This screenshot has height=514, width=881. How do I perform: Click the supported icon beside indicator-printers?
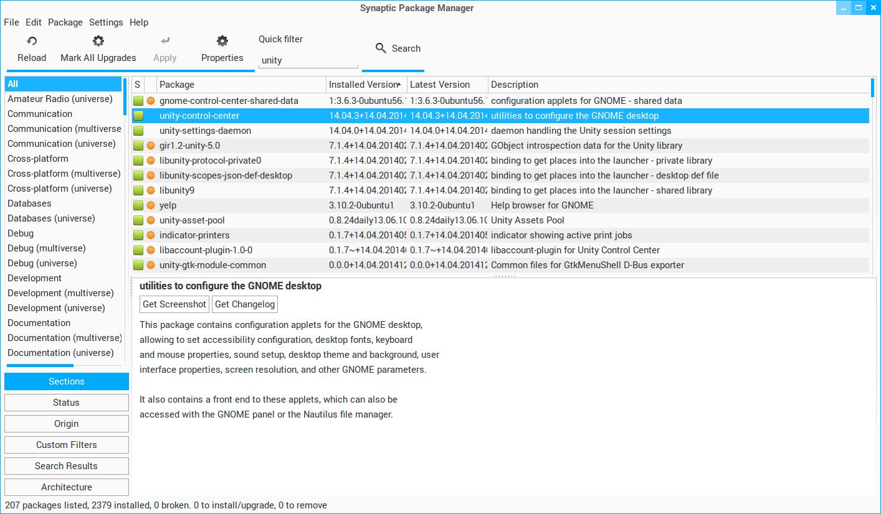coord(150,235)
